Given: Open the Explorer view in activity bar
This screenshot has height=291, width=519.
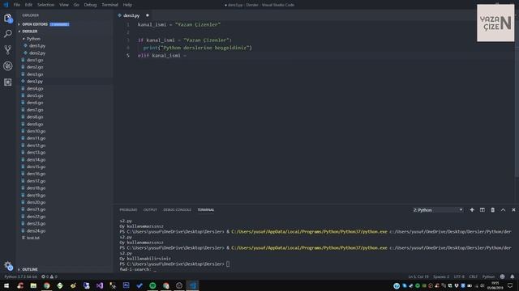Looking at the screenshot, I should coord(8,19).
